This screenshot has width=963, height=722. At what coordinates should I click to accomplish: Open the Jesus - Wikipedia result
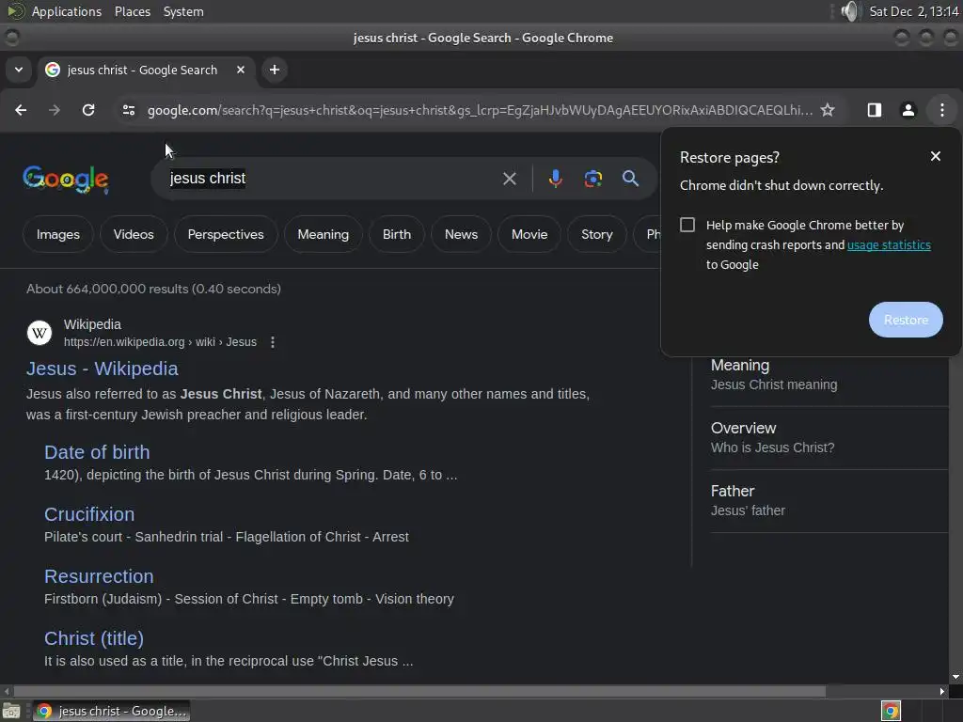click(102, 369)
